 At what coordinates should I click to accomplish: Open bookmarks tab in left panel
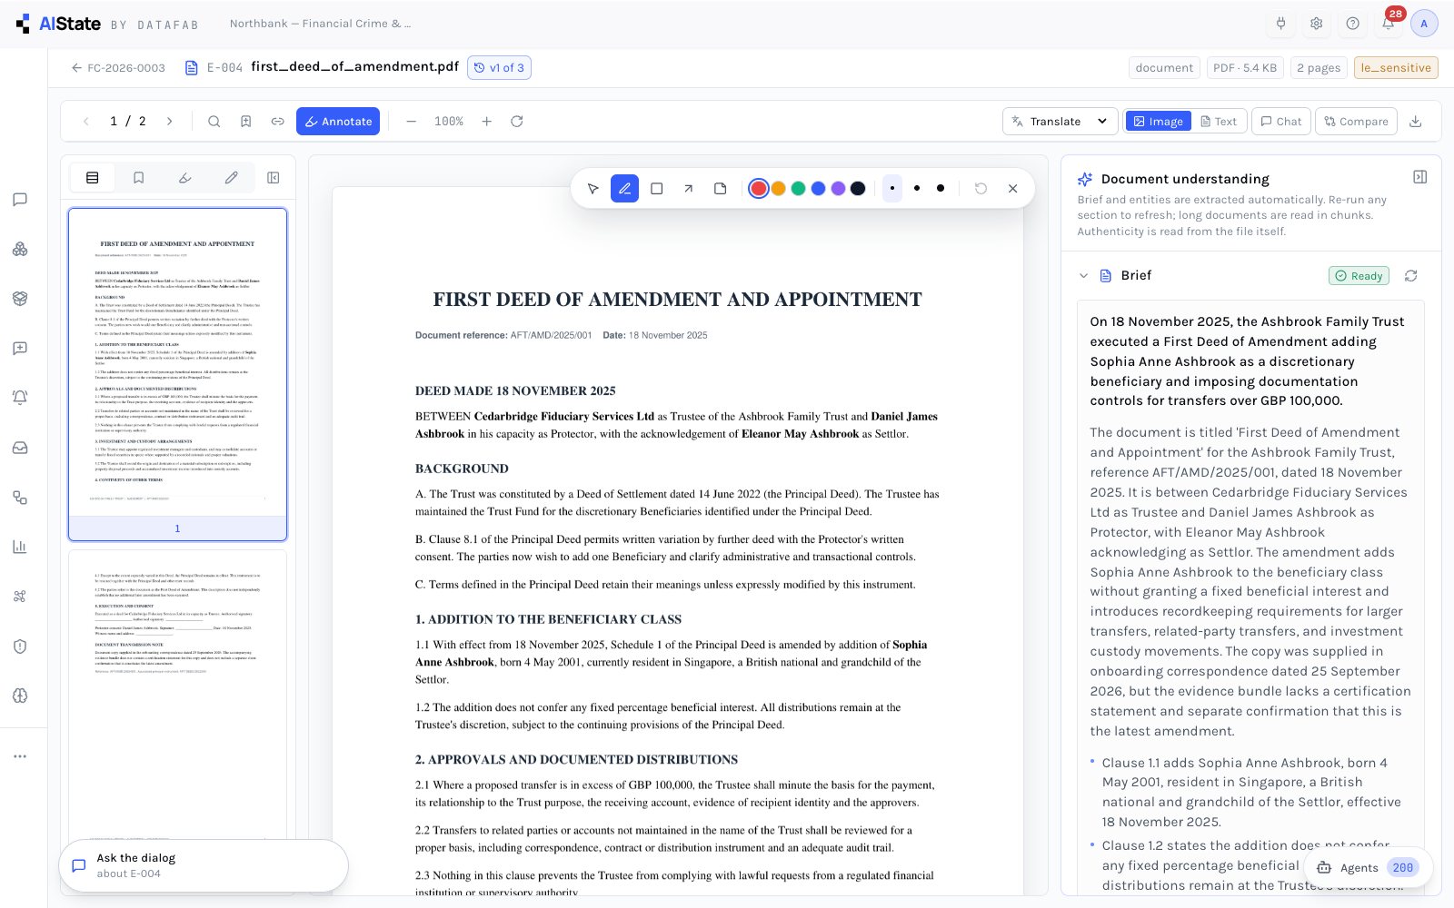[x=139, y=178]
